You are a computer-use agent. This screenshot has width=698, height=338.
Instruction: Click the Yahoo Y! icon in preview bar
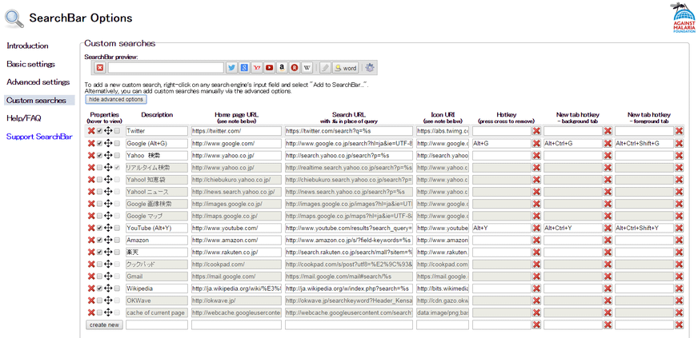(x=257, y=68)
